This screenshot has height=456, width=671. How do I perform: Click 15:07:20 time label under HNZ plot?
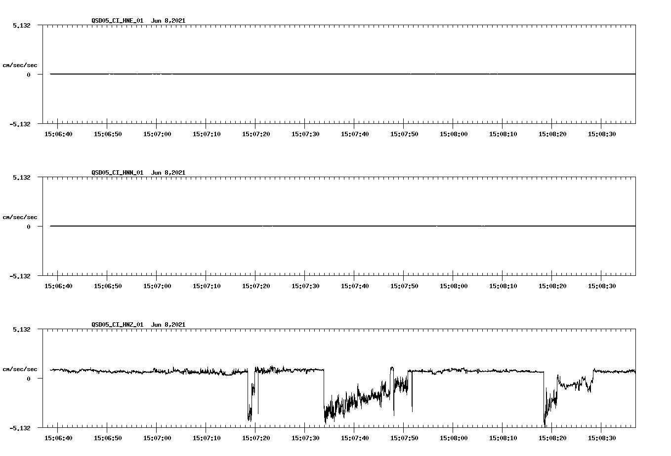click(x=256, y=438)
